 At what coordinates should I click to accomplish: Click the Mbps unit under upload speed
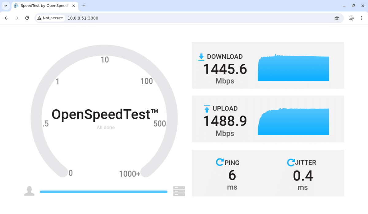pos(225,133)
